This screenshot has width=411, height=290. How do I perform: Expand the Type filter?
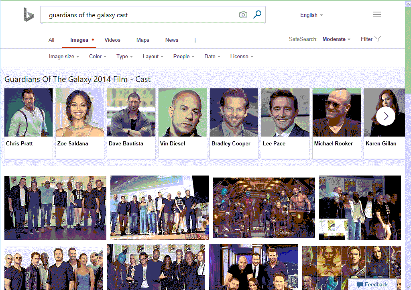pos(124,56)
